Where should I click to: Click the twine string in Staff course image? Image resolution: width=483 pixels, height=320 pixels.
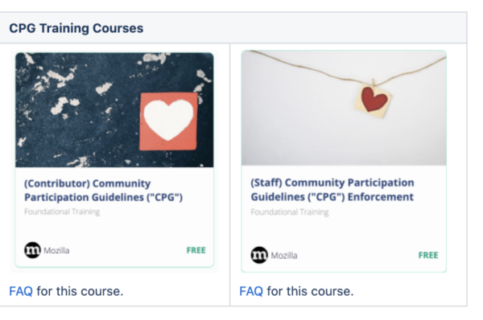point(308,69)
